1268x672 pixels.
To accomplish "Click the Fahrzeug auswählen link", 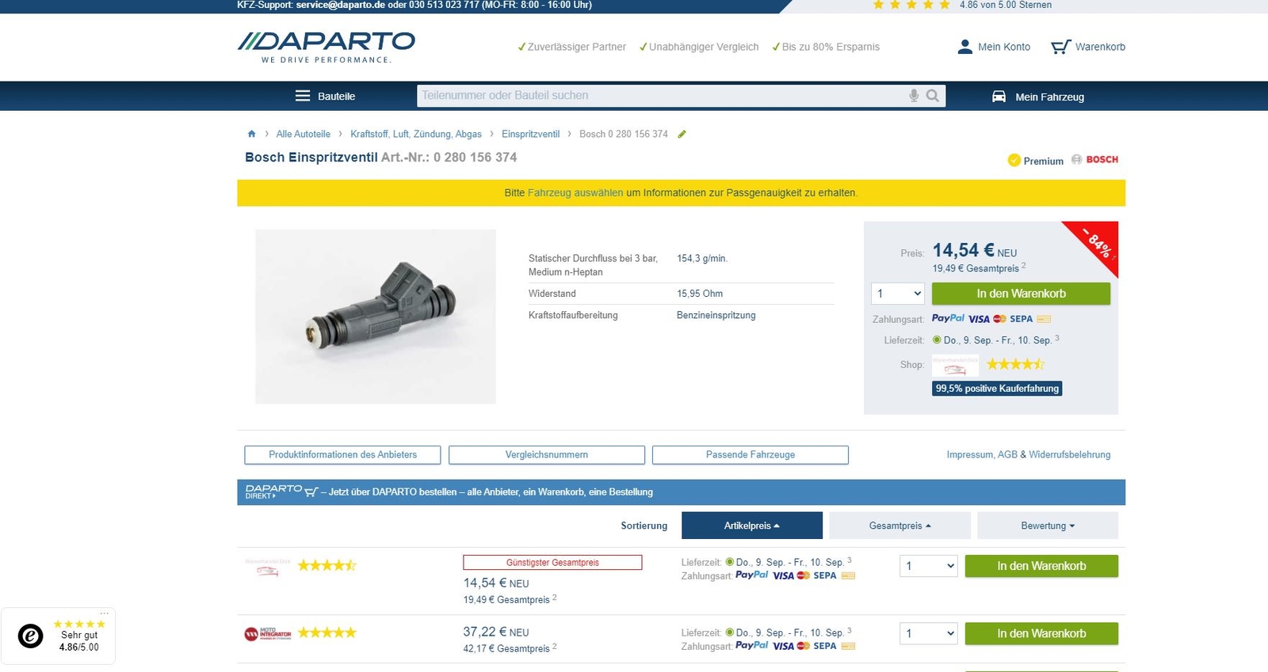I will [x=575, y=193].
